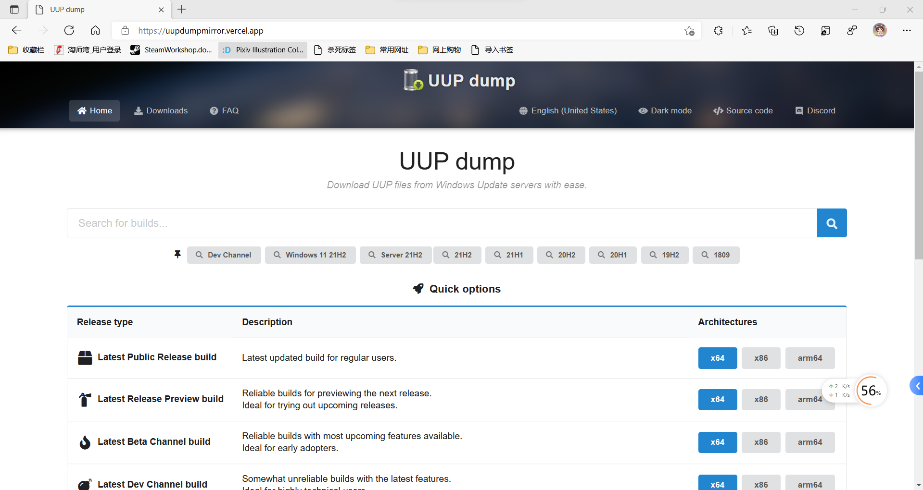923x490 pixels.
Task: Open the favorites list icon
Action: [747, 31]
